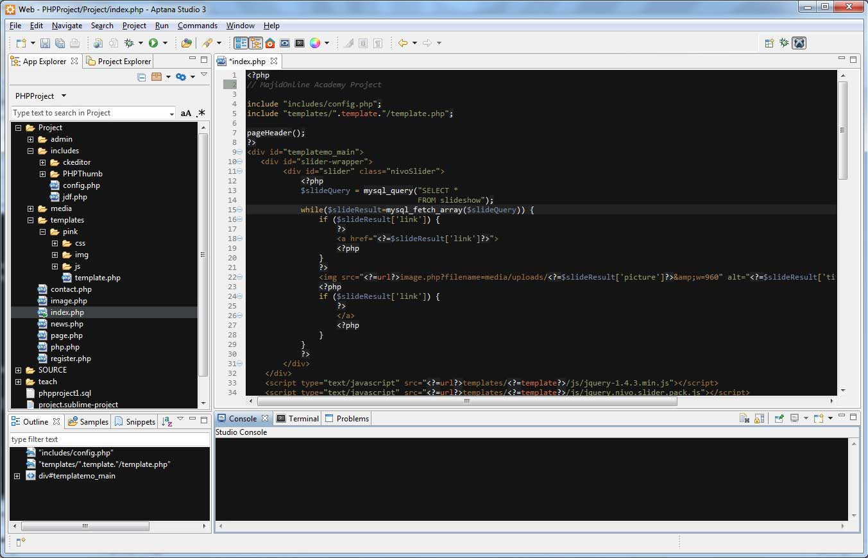868x558 pixels.
Task: Close the Console tab
Action: point(265,418)
